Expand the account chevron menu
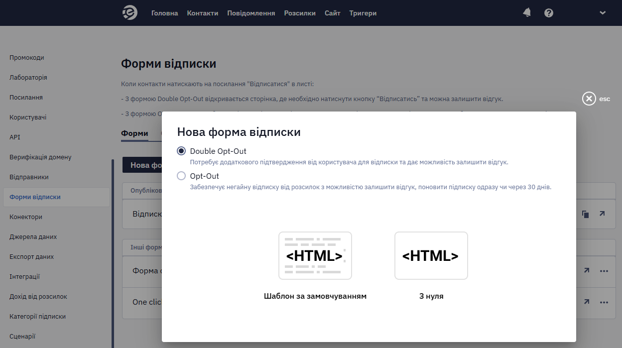 603,13
